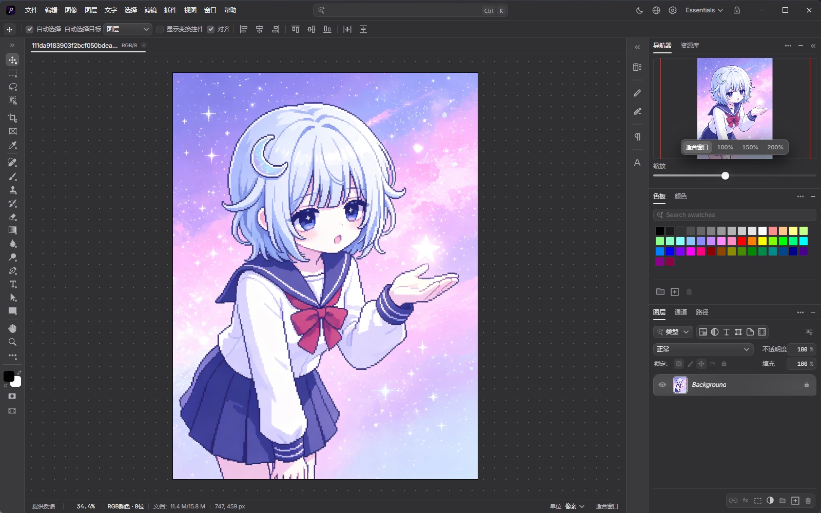Toggle dark mode moon icon
This screenshot has width=821, height=513.
639,10
